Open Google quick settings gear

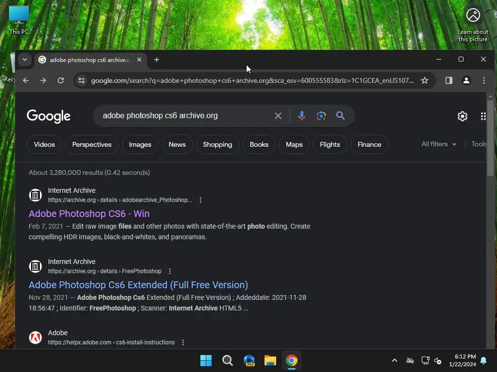463,116
